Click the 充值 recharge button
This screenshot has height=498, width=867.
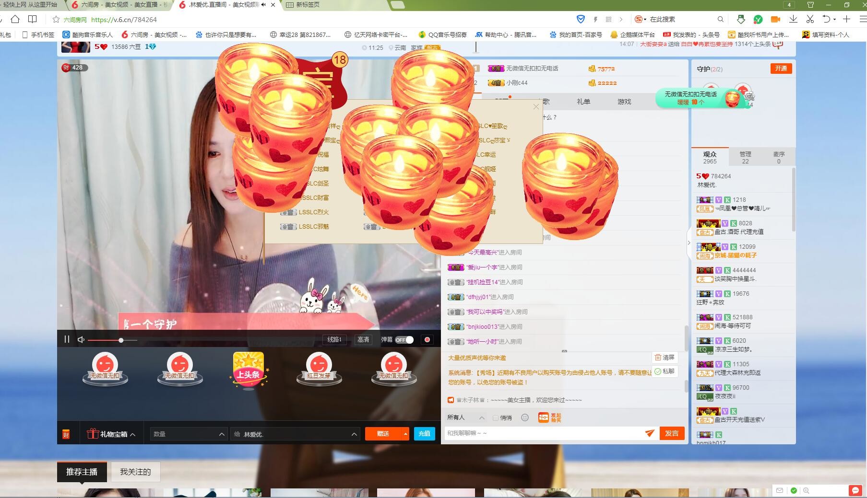coord(424,433)
